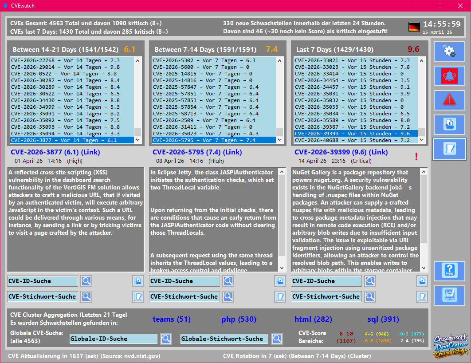Open the Alle CVEs list icon
This screenshot has width=471, height=363.
pos(449,295)
